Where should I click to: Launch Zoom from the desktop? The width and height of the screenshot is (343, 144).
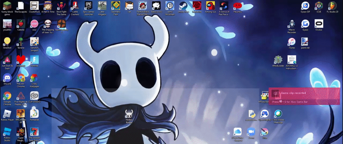[251, 134]
